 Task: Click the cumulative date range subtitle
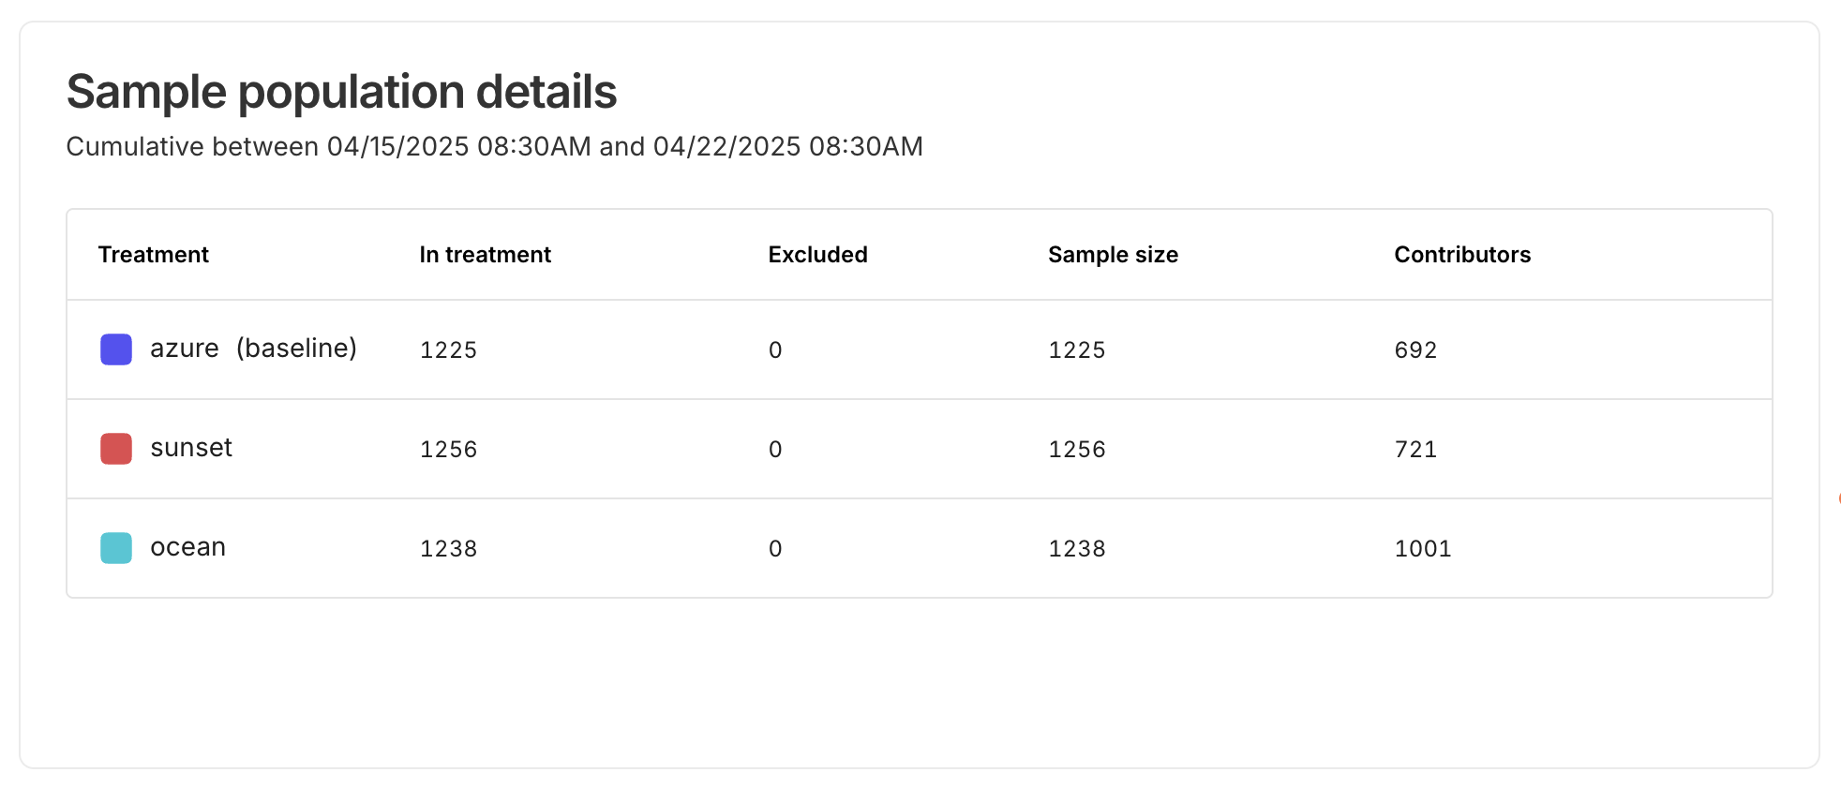[494, 147]
